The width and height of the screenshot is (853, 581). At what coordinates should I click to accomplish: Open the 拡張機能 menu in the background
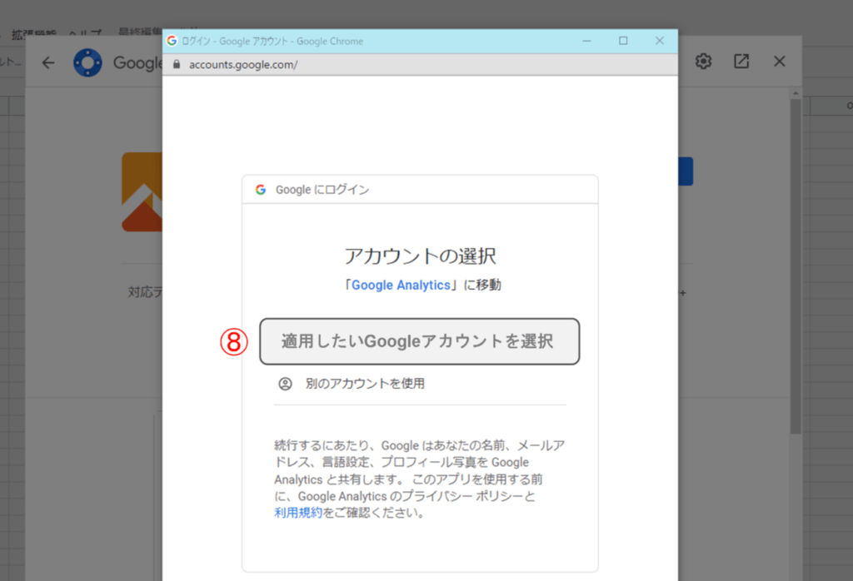pyautogui.click(x=33, y=35)
